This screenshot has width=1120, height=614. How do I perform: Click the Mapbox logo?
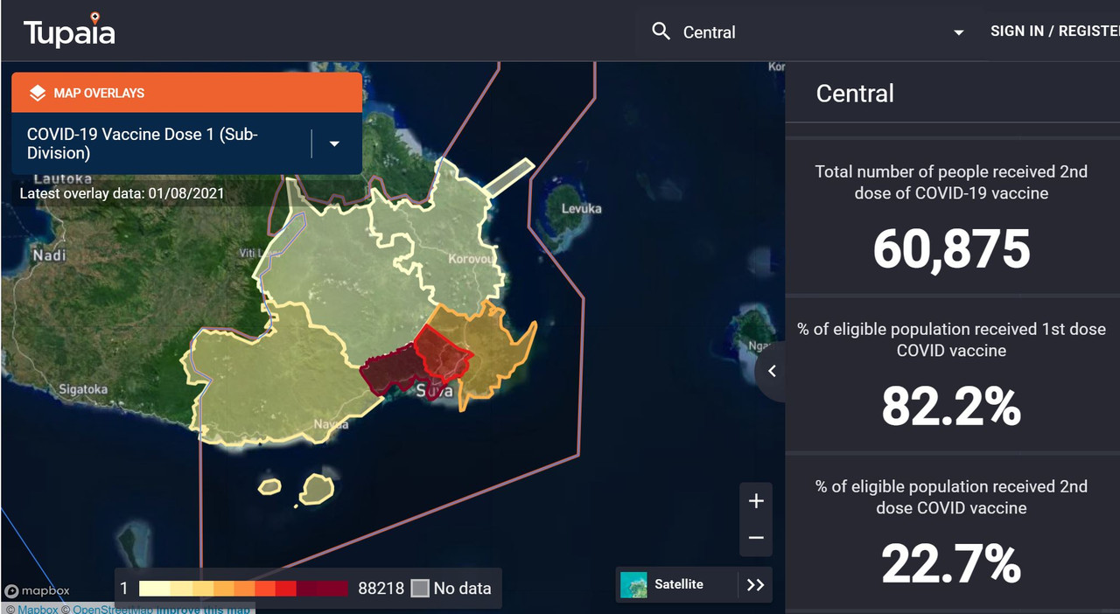(x=37, y=591)
